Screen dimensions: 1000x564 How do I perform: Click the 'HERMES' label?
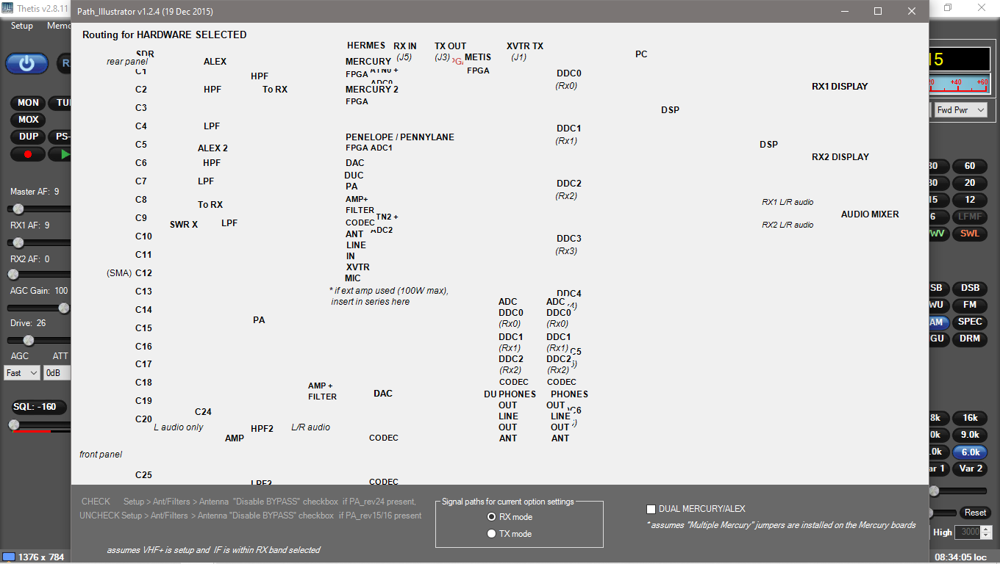click(366, 46)
